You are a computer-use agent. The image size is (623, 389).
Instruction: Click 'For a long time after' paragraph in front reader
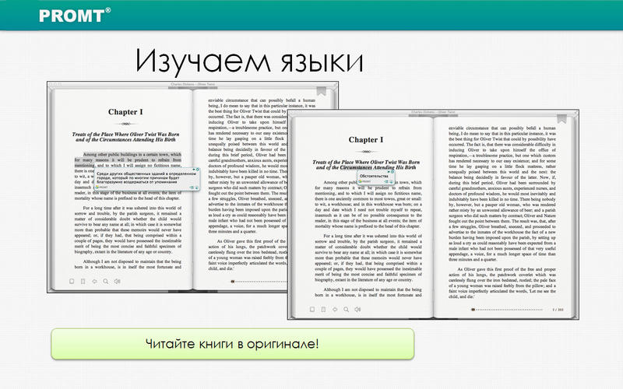(368, 258)
